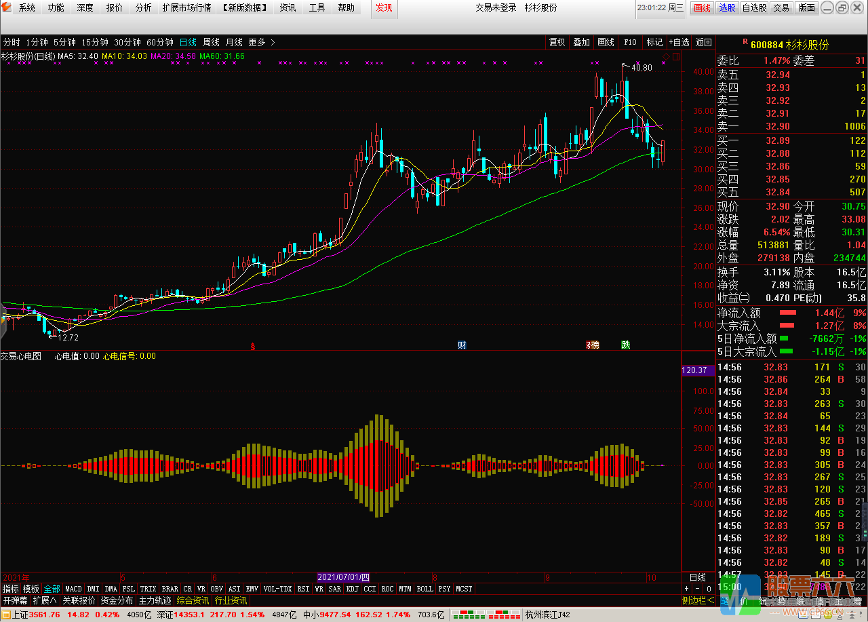
Task: Click the red 画线 button at top right
Action: click(703, 8)
